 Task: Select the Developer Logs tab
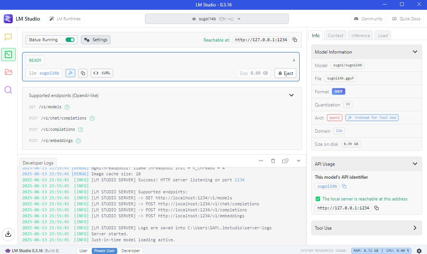(x=38, y=163)
